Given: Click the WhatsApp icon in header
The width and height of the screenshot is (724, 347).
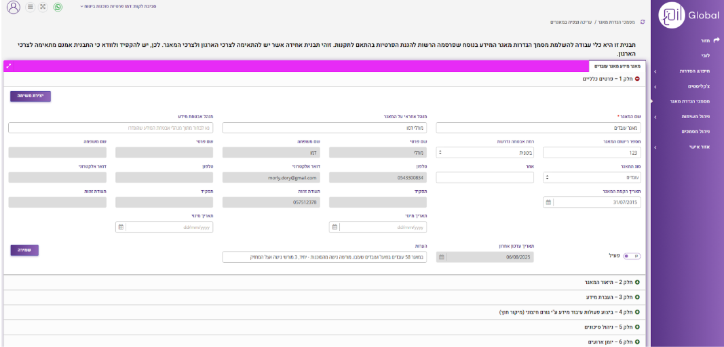Looking at the screenshot, I should pyautogui.click(x=58, y=7).
